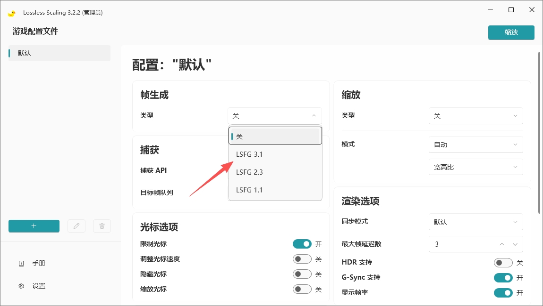Add a new game profile with plus button
The image size is (543, 306).
(34, 226)
